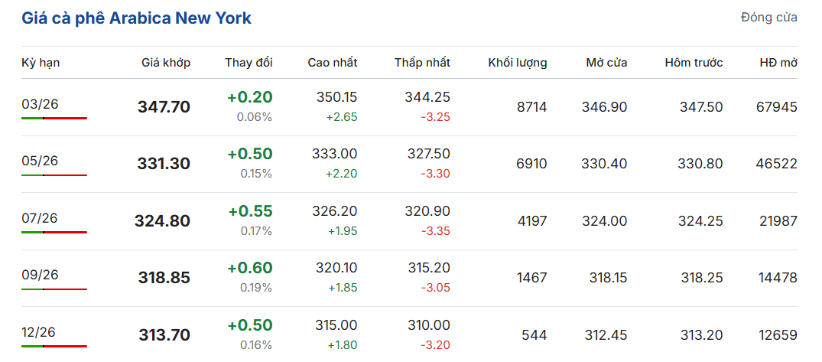Click the Hôm trước column header
This screenshot has width=822, height=362.
[x=694, y=63]
